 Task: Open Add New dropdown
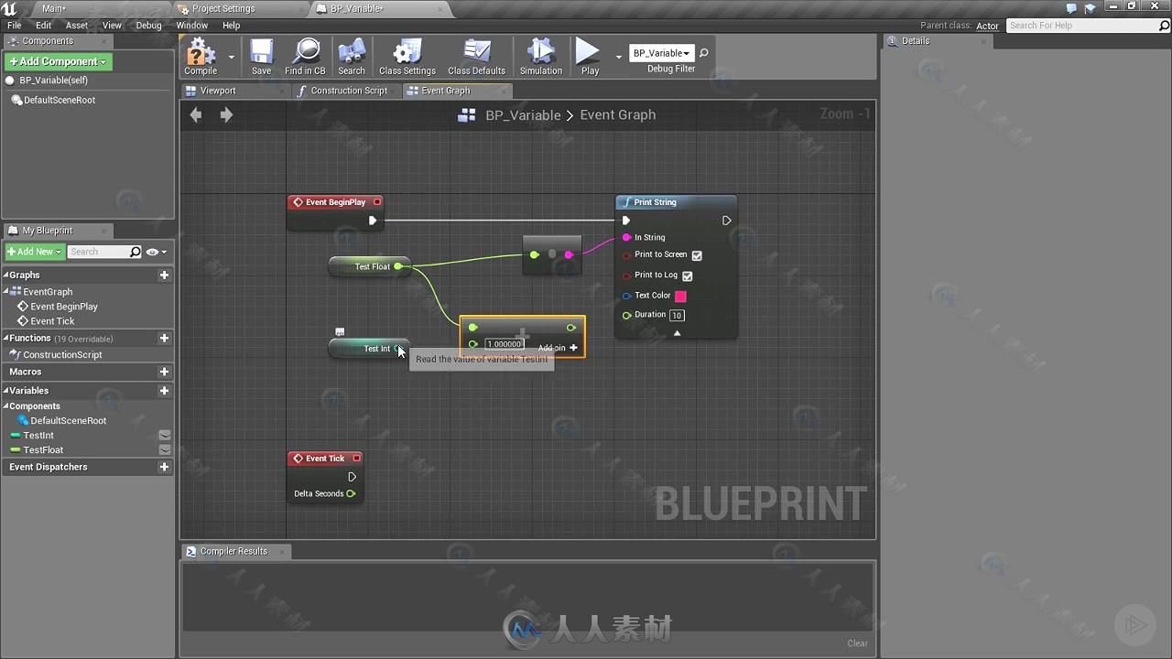tap(34, 252)
